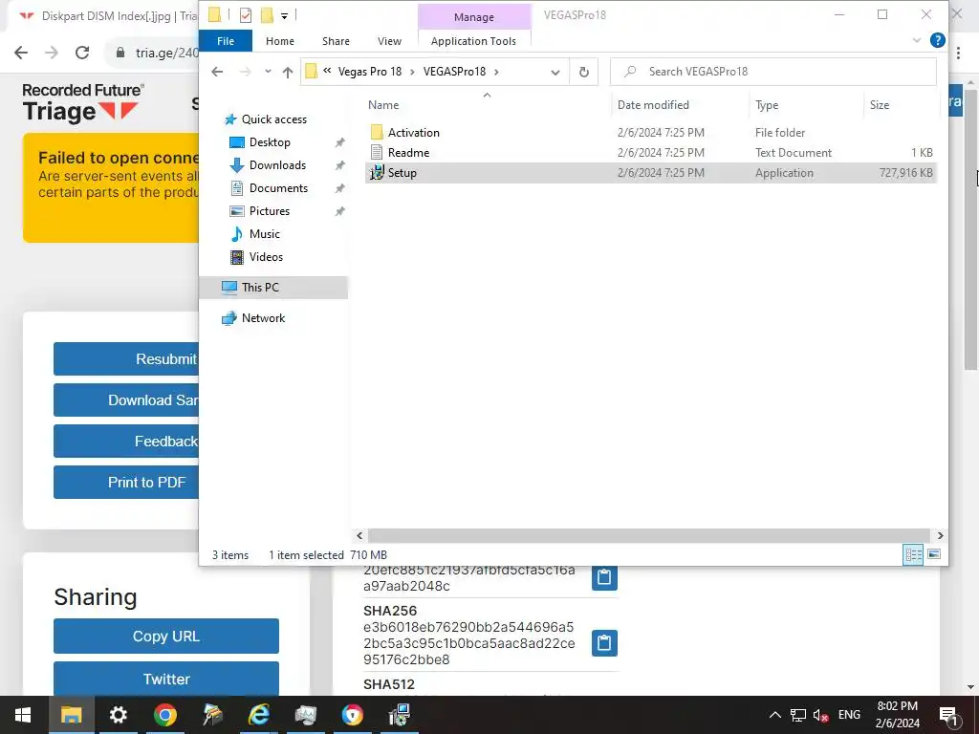
Task: Click the ENG language indicator
Action: pos(849,715)
